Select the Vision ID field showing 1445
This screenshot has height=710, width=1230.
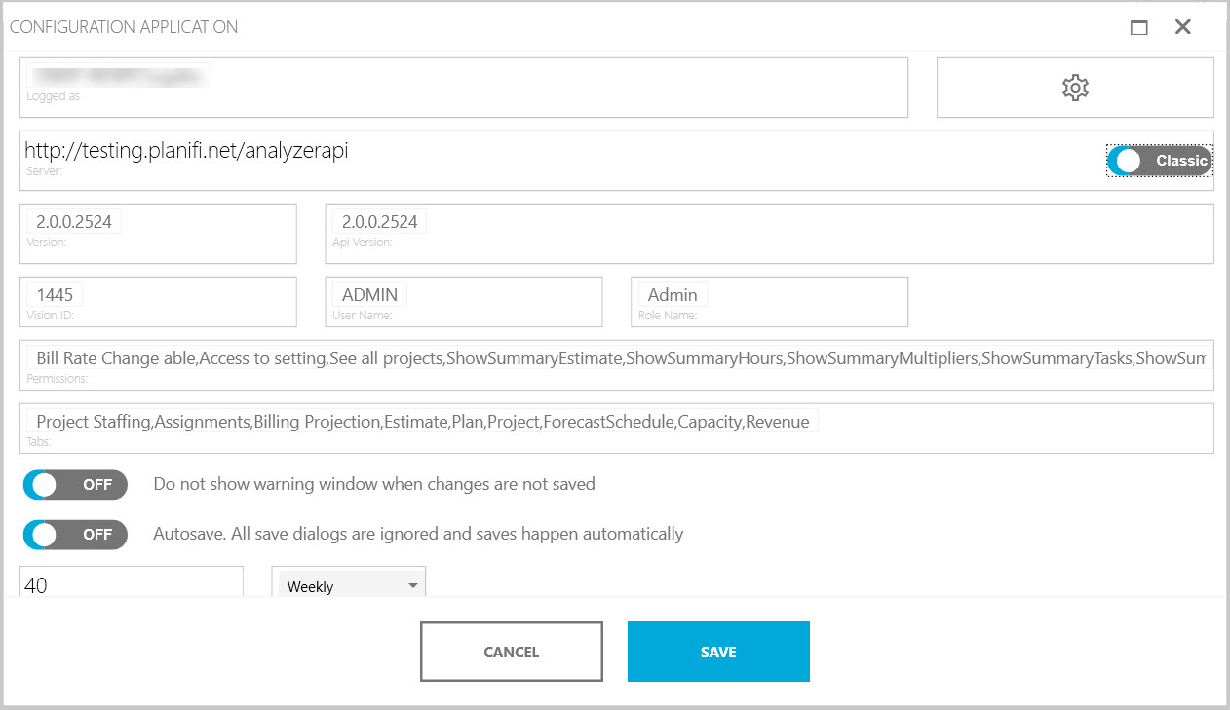[x=156, y=300]
